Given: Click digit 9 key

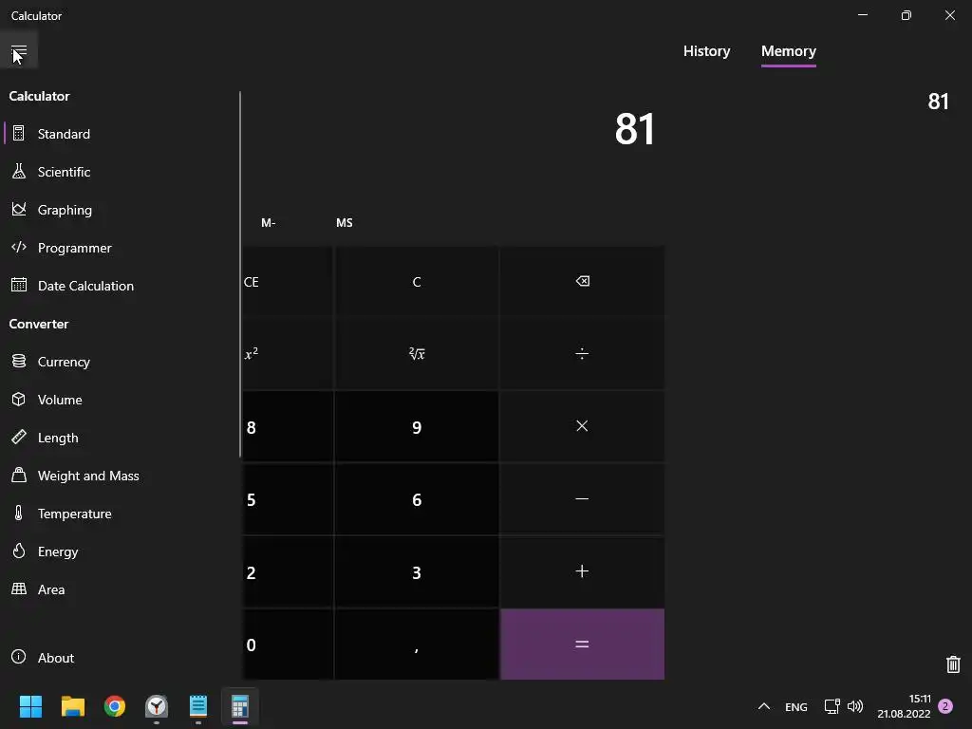Looking at the screenshot, I should pos(417,426).
